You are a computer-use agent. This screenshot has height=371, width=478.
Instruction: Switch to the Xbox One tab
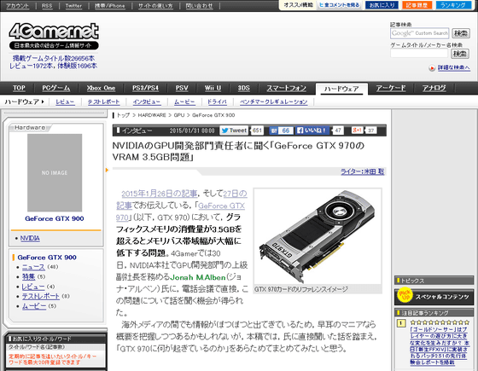click(x=101, y=88)
